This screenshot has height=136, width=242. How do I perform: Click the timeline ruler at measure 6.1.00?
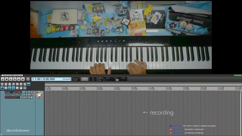pyautogui.click(x=134, y=88)
